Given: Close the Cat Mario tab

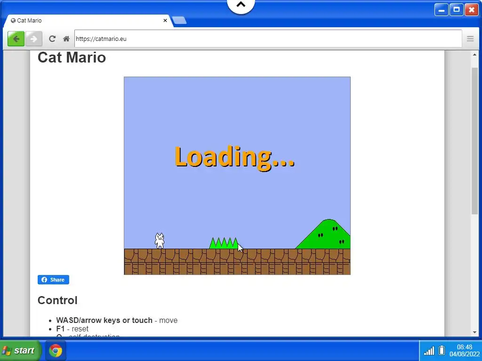Looking at the screenshot, I should tap(165, 21).
